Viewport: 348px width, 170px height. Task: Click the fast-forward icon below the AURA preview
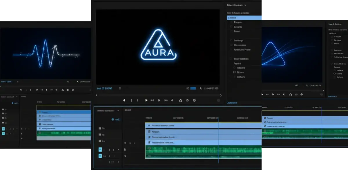pos(166,100)
